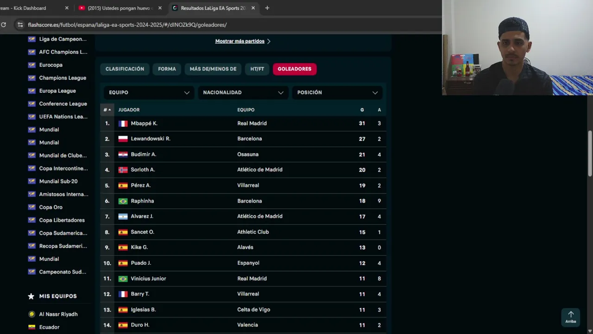Open AFC Champions League in the sidebar
Screen dimensions: 593x334
[63, 52]
